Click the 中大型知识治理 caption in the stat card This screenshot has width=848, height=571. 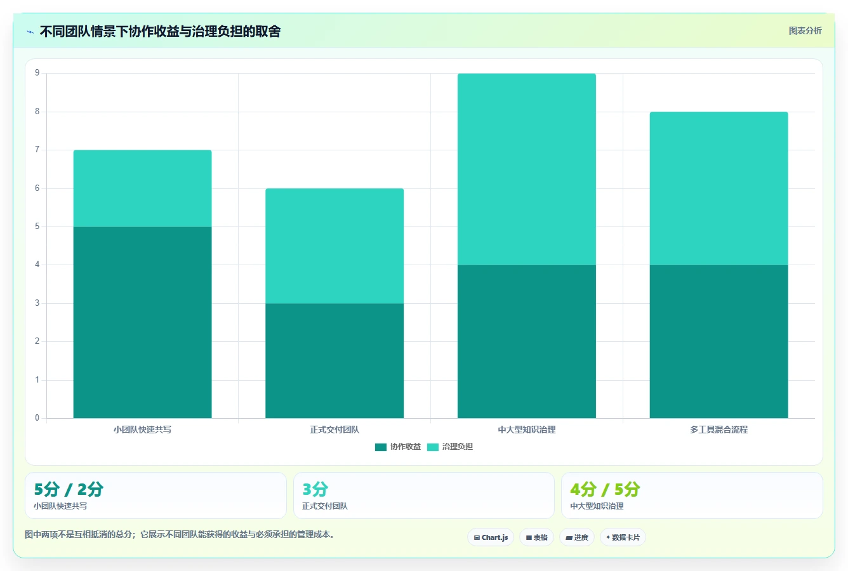(x=597, y=506)
